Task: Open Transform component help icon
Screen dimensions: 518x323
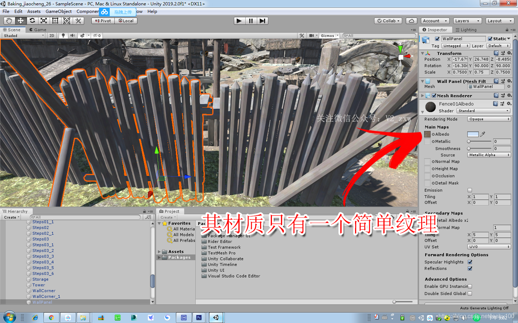Action: click(496, 53)
